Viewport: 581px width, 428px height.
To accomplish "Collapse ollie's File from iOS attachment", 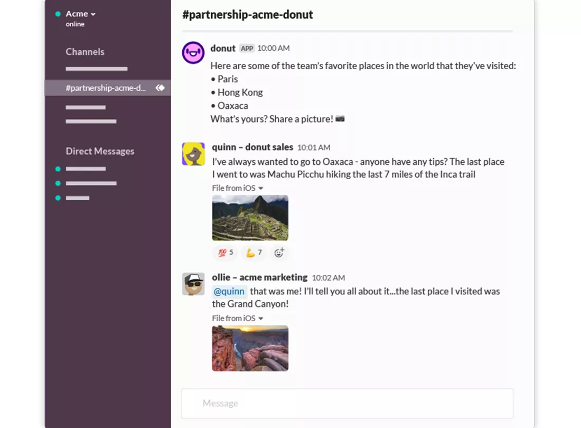I will pyautogui.click(x=261, y=319).
